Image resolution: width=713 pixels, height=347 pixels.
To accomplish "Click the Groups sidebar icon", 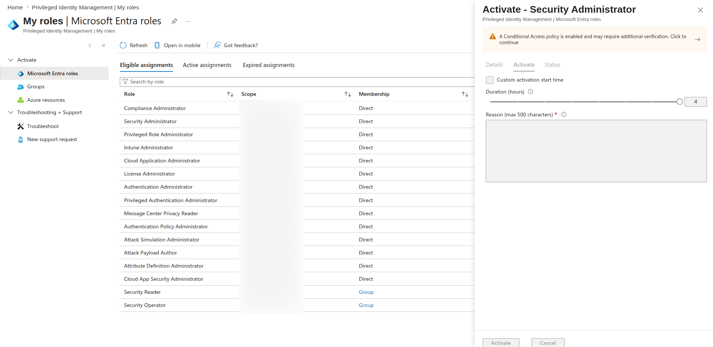I will point(21,87).
